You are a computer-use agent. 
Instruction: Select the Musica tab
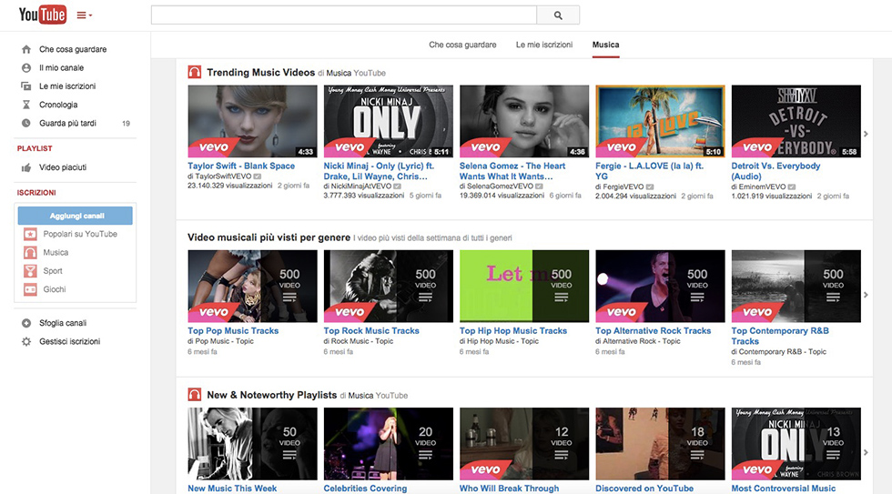(x=605, y=45)
